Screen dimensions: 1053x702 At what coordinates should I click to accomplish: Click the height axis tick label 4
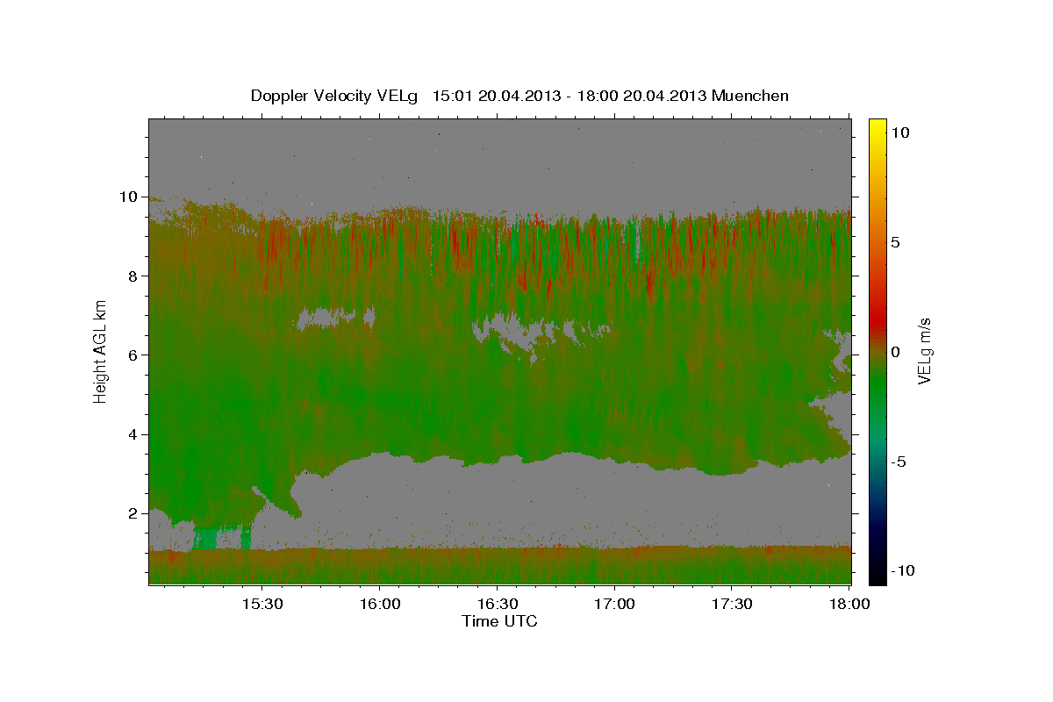coord(134,434)
